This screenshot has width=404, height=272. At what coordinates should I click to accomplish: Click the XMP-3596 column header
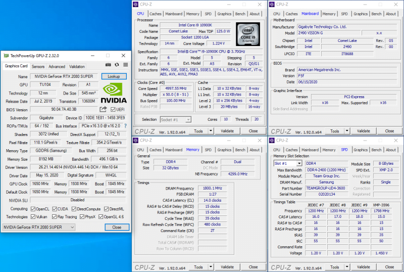pos(381,205)
